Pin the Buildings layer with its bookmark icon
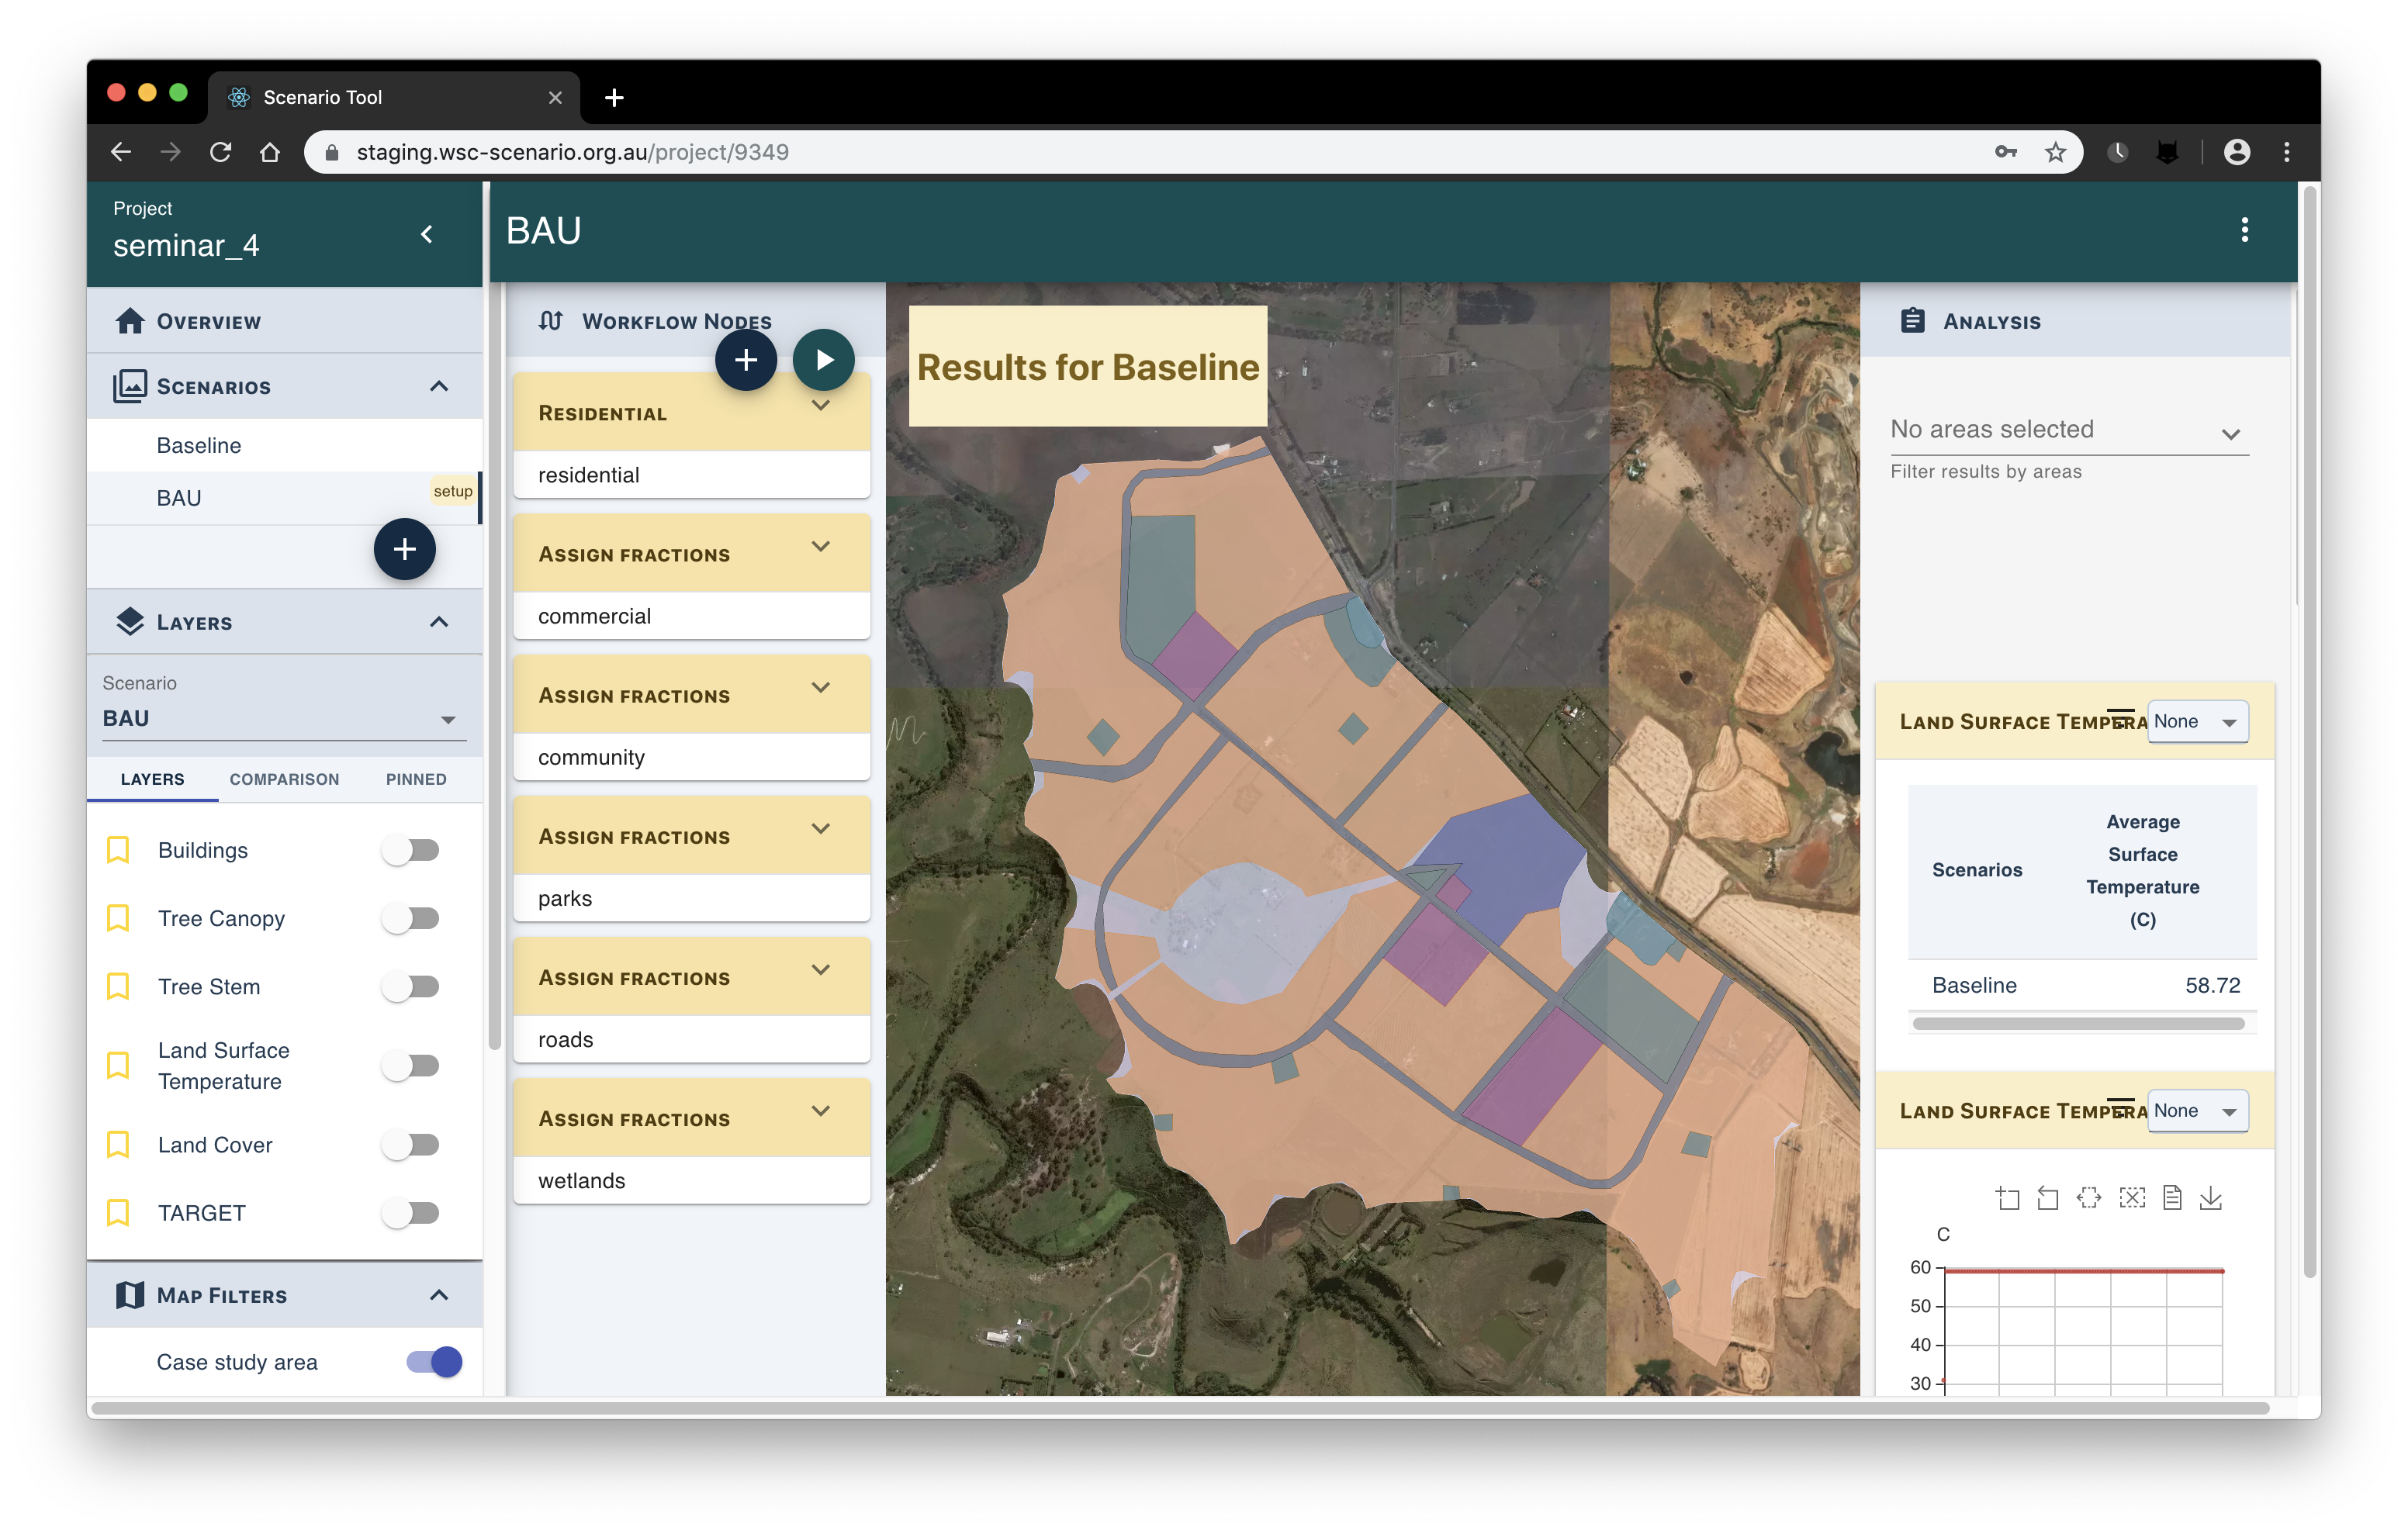The width and height of the screenshot is (2408, 1534). click(118, 850)
